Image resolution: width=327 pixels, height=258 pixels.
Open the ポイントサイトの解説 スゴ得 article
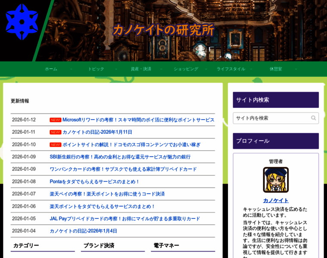[131, 144]
